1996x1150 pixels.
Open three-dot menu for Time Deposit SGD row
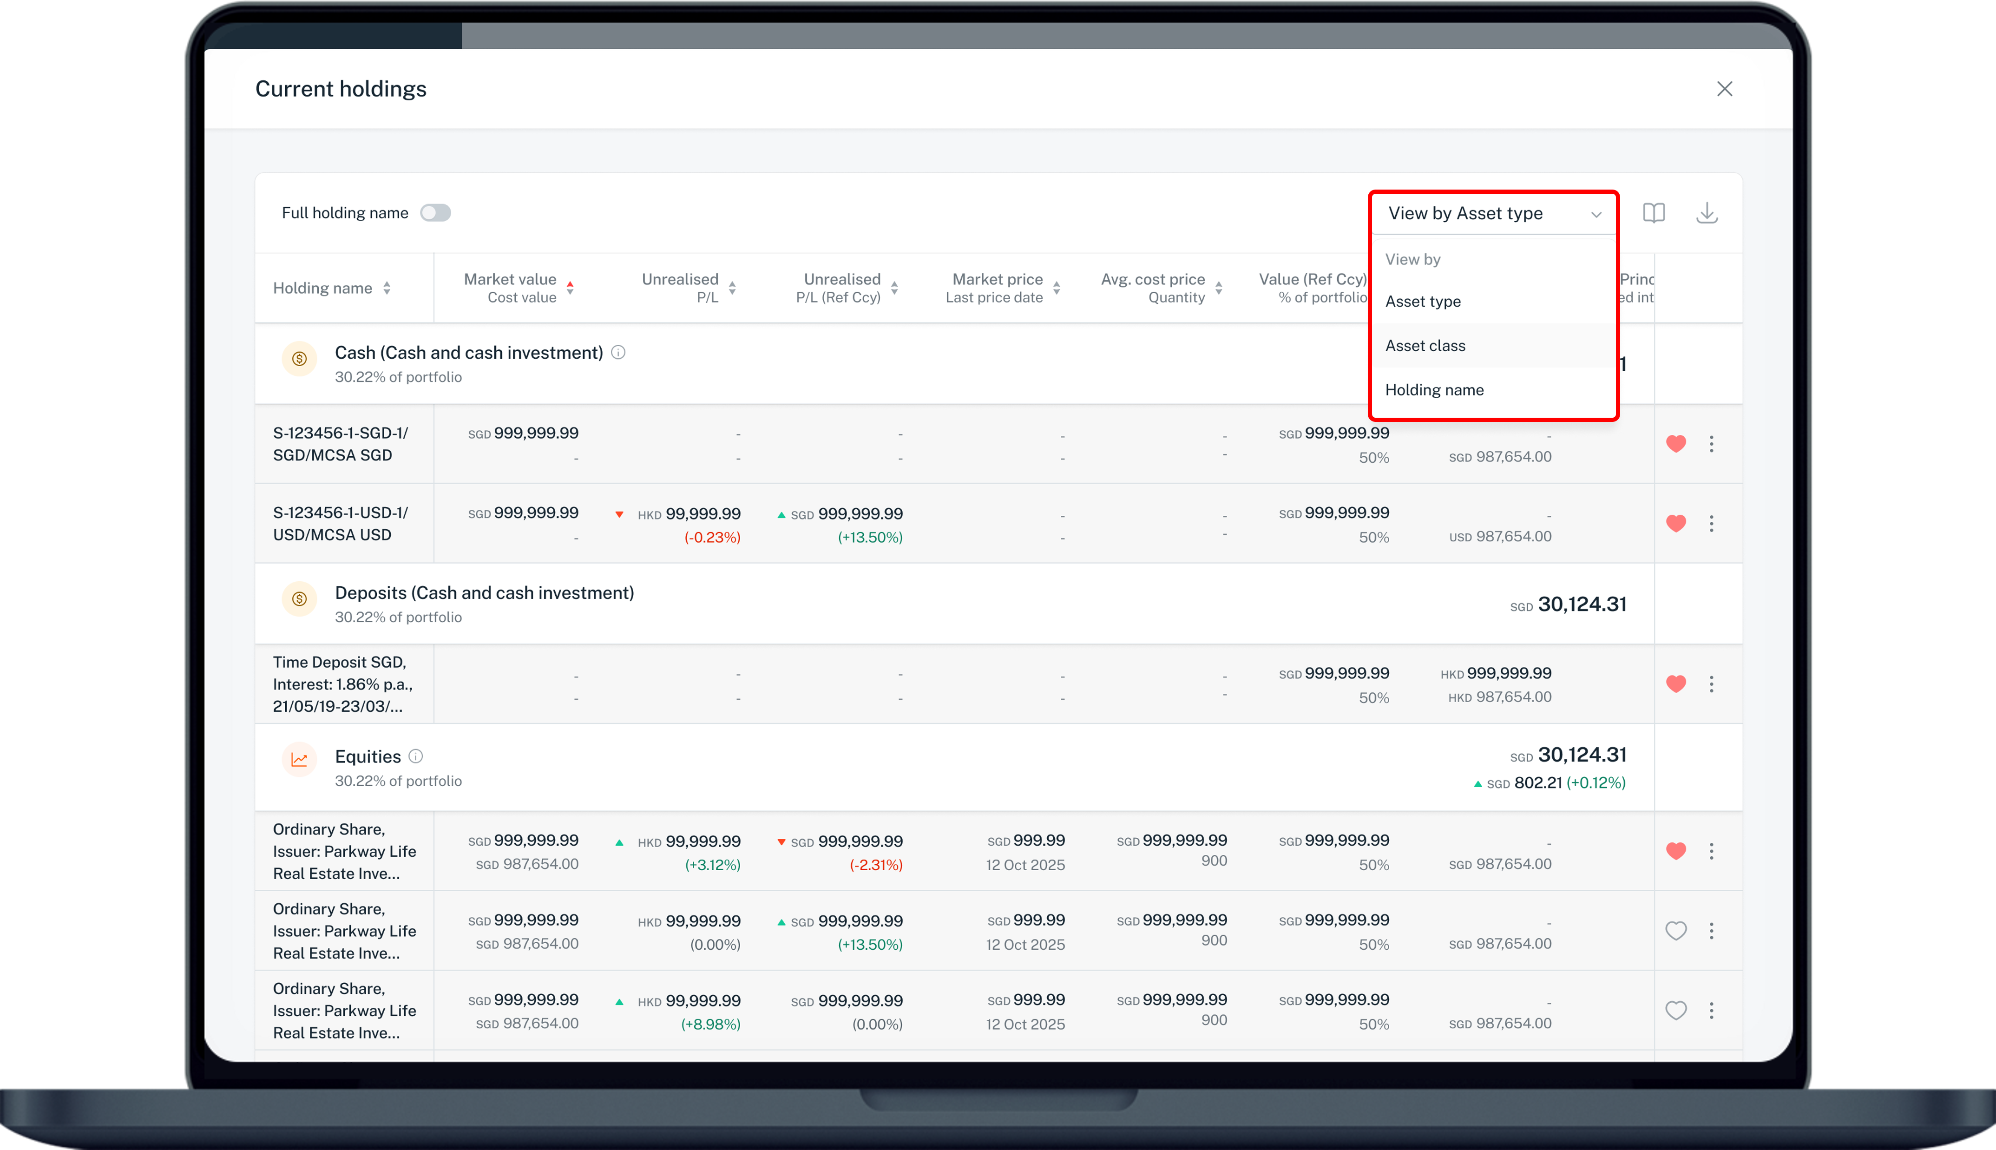(1711, 684)
